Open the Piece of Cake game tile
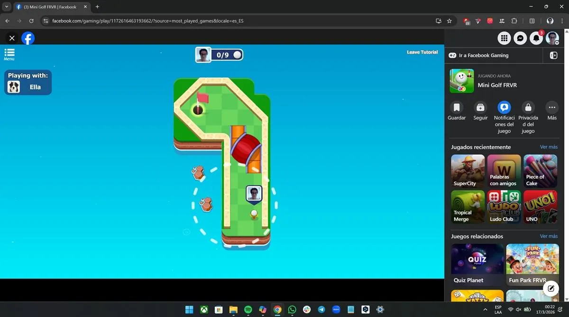This screenshot has width=569, height=317. (x=540, y=171)
